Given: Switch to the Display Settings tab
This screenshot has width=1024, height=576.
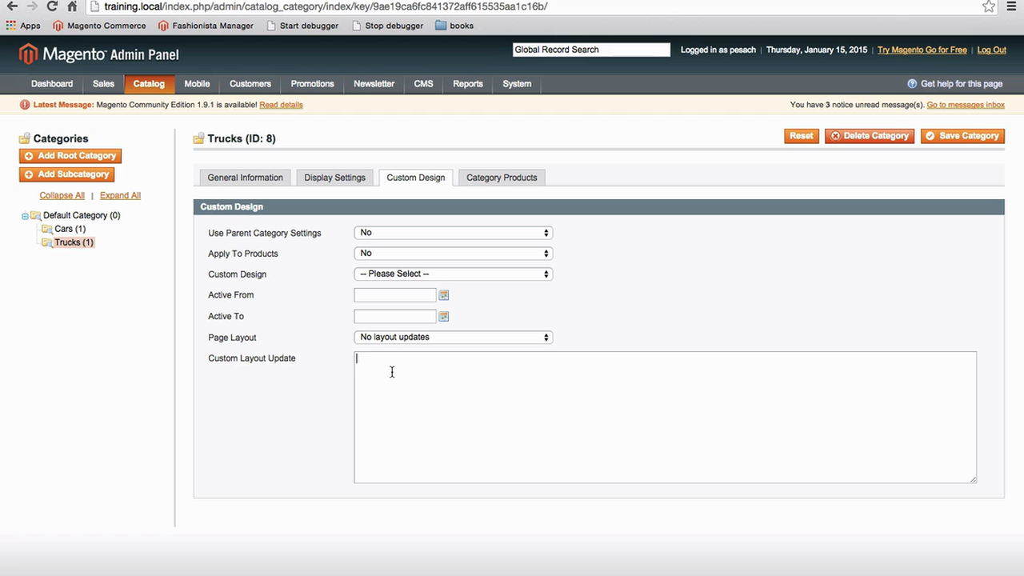Looking at the screenshot, I should 334,177.
